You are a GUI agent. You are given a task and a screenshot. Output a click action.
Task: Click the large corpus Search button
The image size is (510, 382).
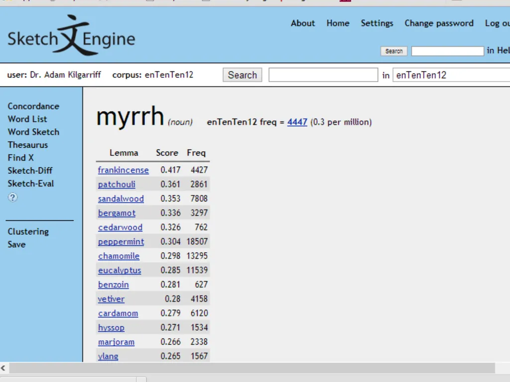[x=243, y=75]
